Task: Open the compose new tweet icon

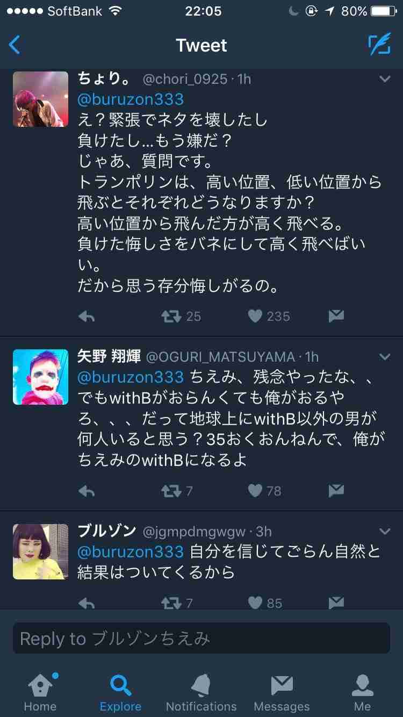Action: click(379, 45)
